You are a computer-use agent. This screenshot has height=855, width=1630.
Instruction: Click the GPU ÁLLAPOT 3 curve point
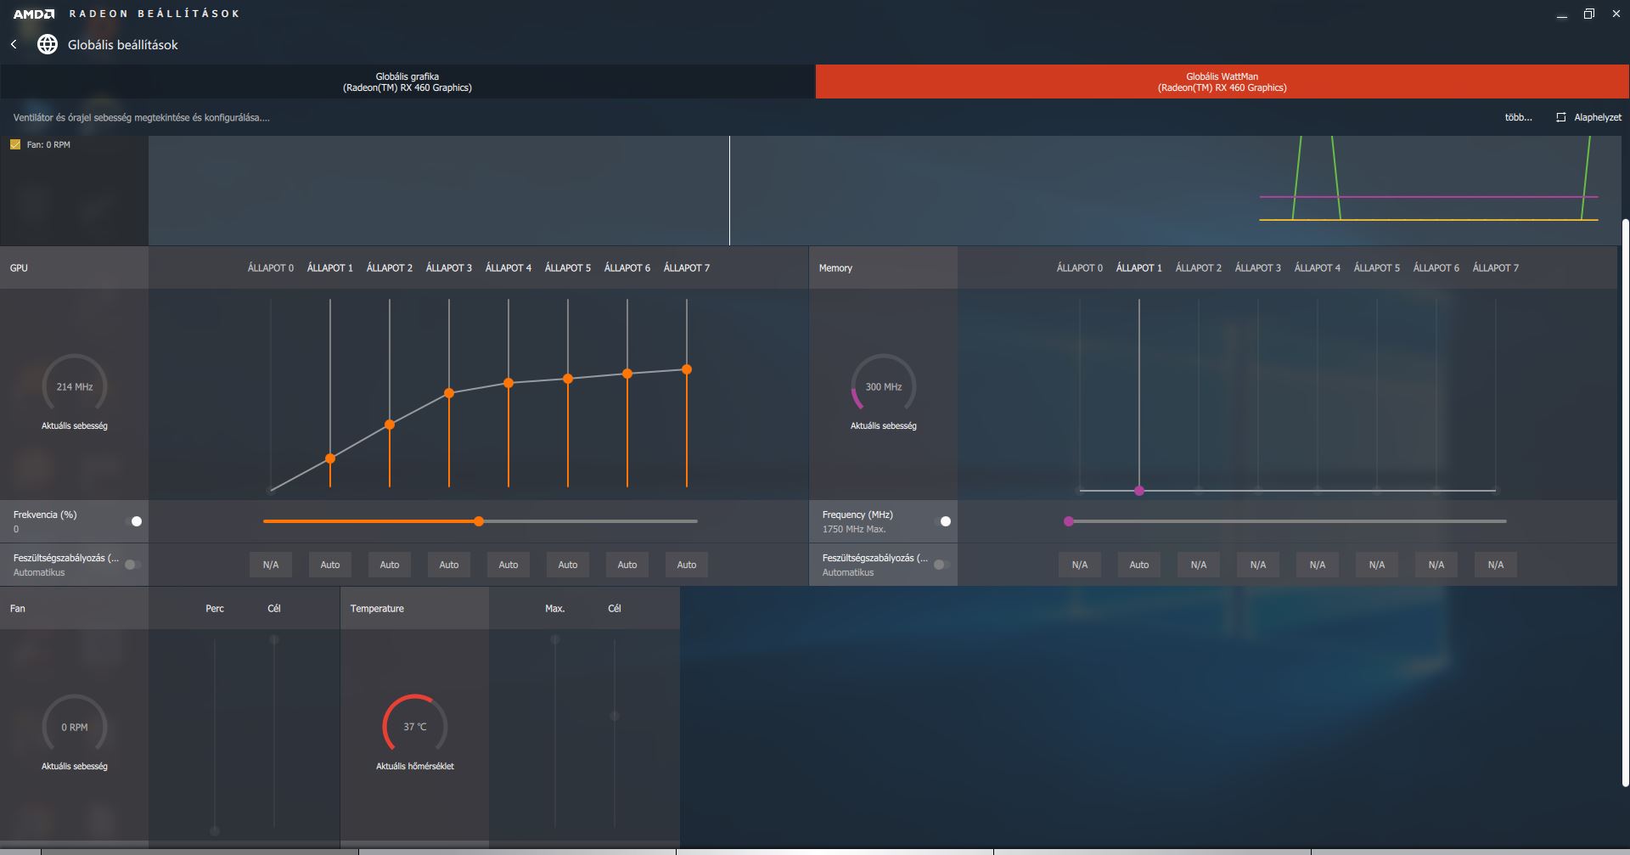(x=449, y=393)
